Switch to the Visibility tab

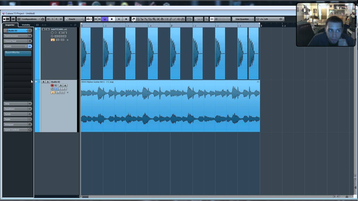coord(26,25)
